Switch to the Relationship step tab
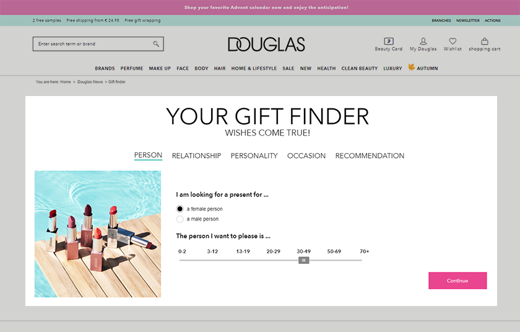This screenshot has width=520, height=332. pyautogui.click(x=196, y=155)
